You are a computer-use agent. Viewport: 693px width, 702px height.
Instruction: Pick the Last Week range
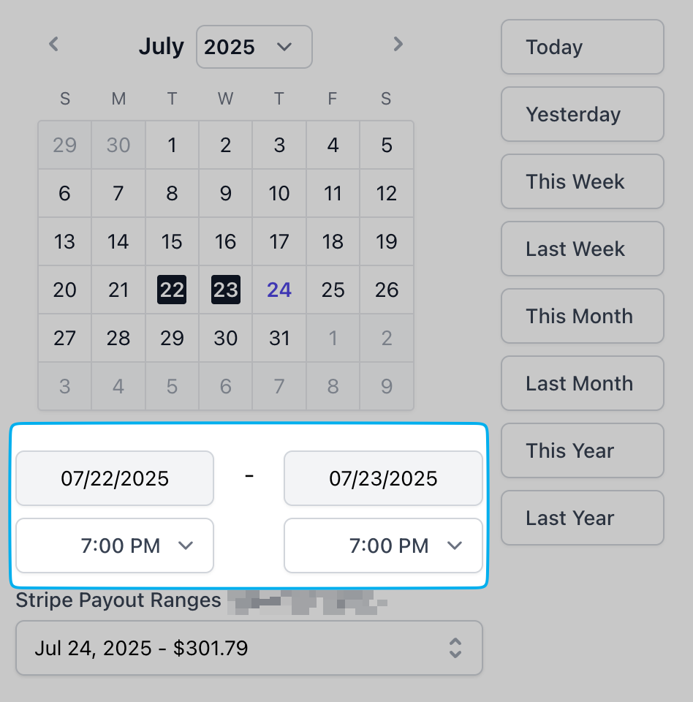583,249
